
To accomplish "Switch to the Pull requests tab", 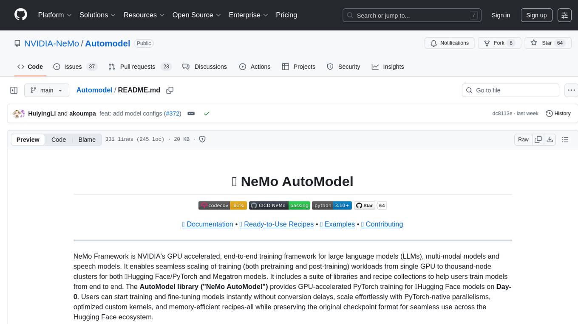I will click(x=139, y=67).
